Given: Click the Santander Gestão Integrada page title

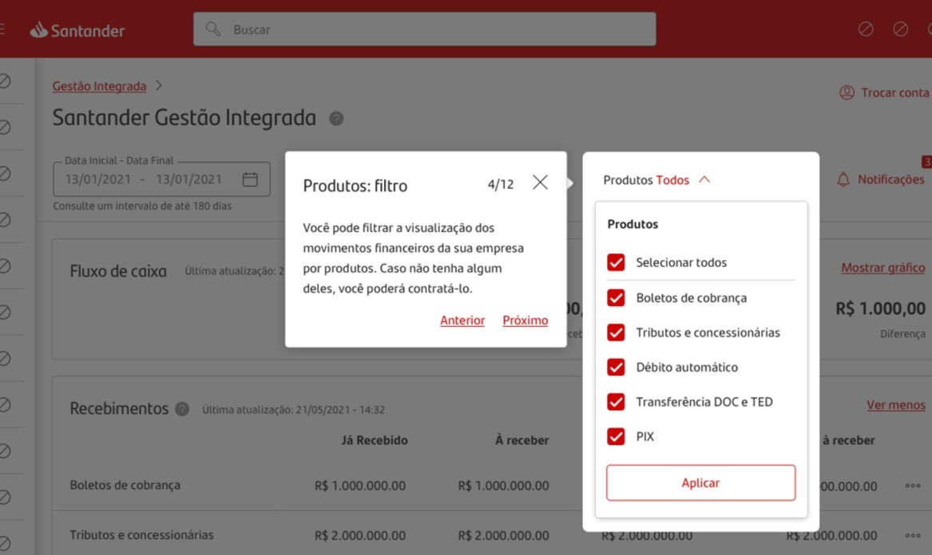Looking at the screenshot, I should 184,117.
